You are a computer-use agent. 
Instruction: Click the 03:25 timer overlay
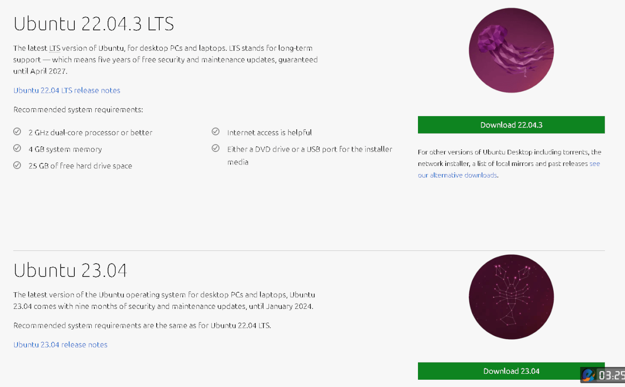click(x=611, y=375)
